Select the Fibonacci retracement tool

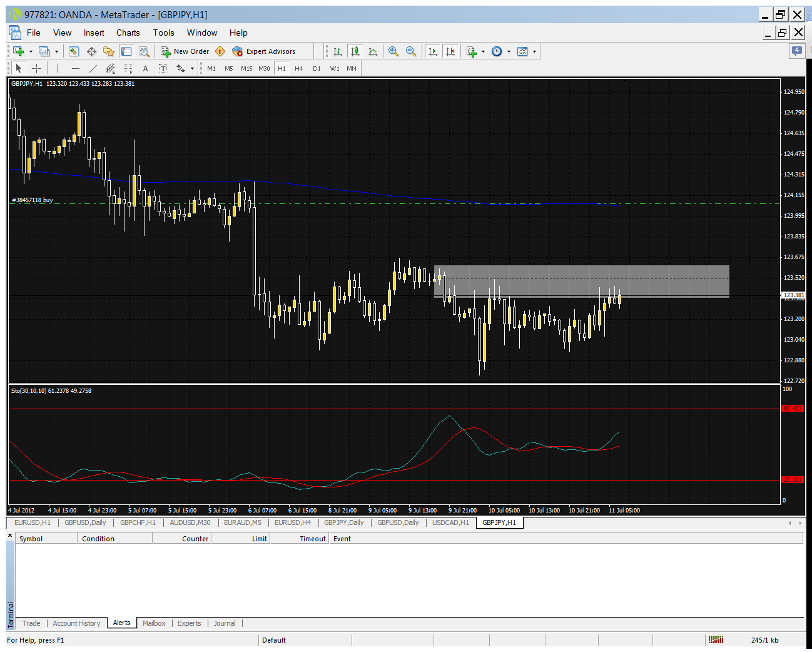point(128,68)
